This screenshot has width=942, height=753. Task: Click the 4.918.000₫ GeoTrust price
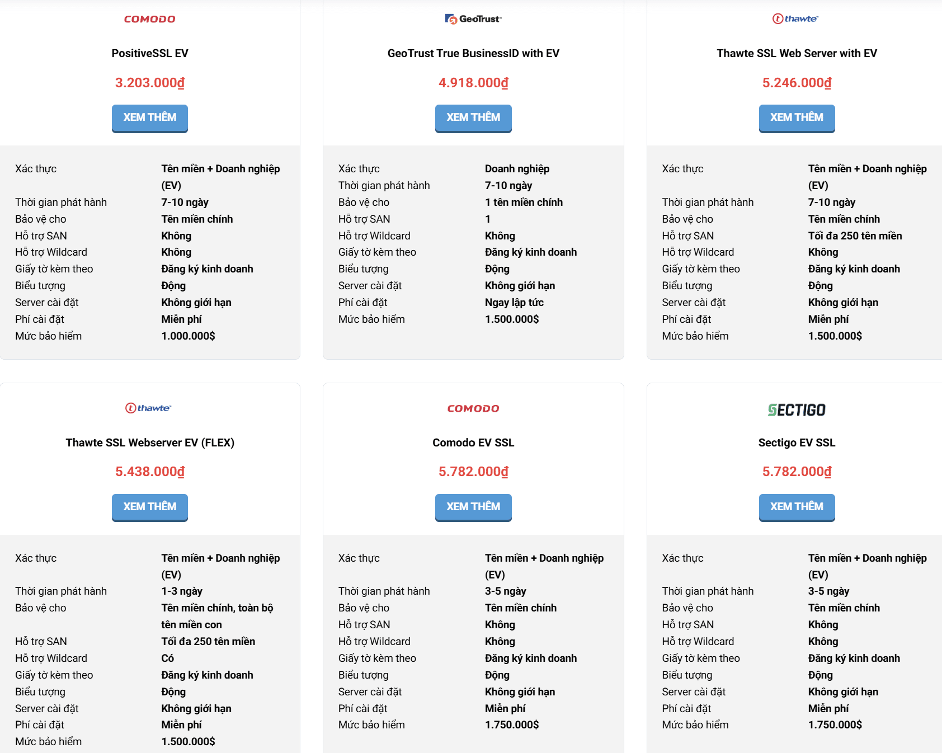pyautogui.click(x=473, y=83)
